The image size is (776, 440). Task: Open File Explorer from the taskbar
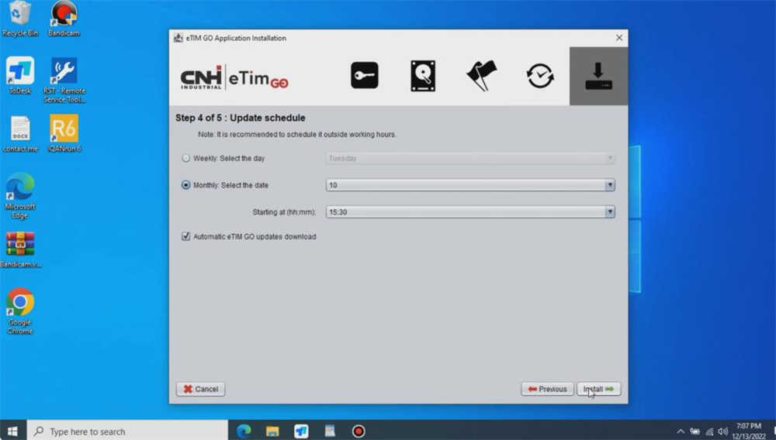pos(272,431)
